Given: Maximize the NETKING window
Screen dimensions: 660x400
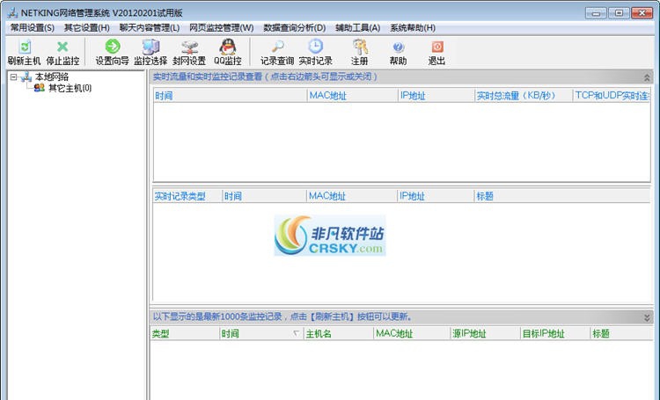Looking at the screenshot, I should point(619,13).
